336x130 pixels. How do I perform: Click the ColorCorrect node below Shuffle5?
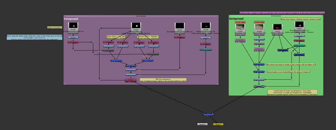coord(139,47)
